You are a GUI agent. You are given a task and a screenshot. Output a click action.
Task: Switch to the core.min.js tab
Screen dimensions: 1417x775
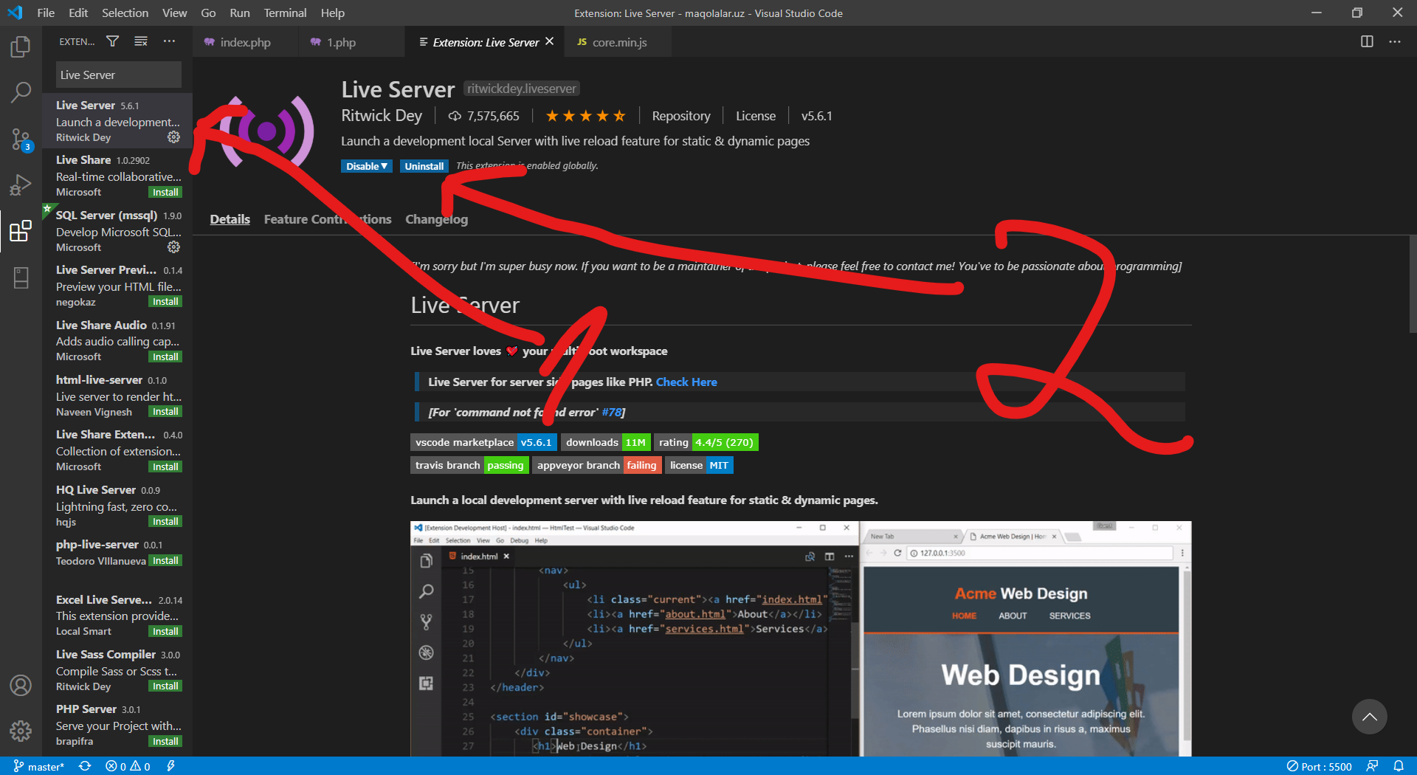point(619,42)
